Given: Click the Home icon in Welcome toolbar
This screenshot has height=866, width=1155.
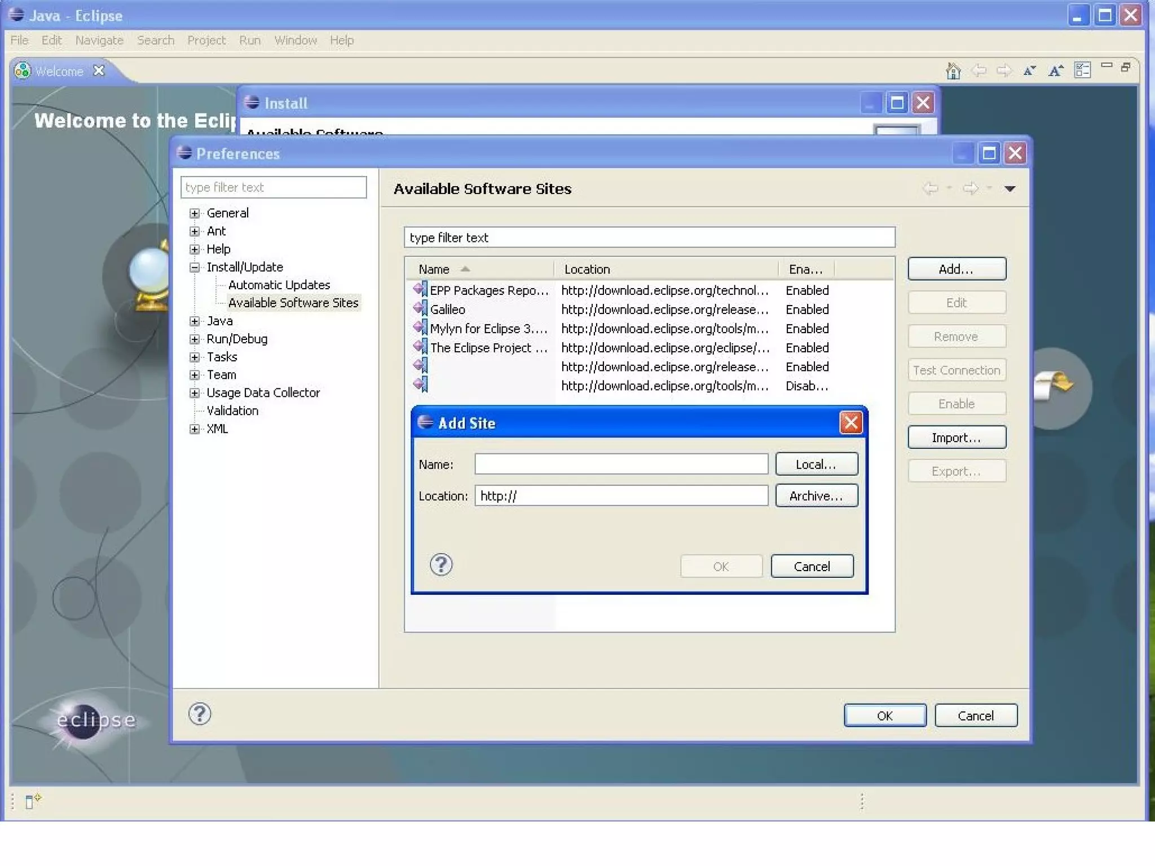Looking at the screenshot, I should click(953, 71).
